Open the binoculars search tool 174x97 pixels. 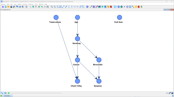(x=48, y=7)
